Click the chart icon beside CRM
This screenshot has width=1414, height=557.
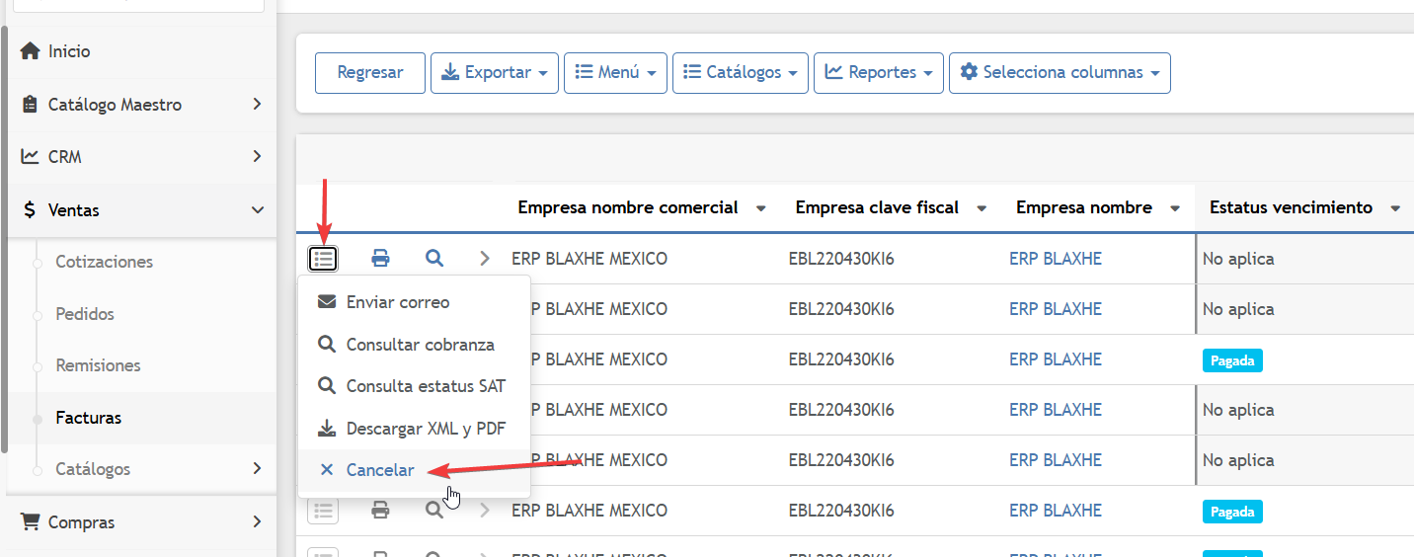[x=30, y=157]
